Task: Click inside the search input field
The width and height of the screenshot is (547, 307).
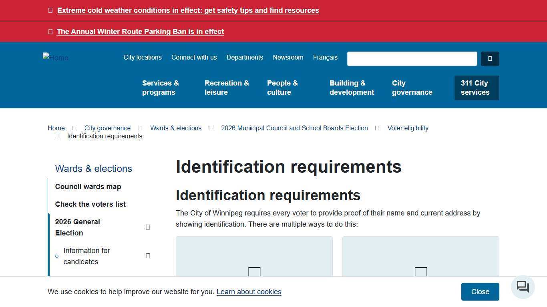Action: [x=412, y=58]
